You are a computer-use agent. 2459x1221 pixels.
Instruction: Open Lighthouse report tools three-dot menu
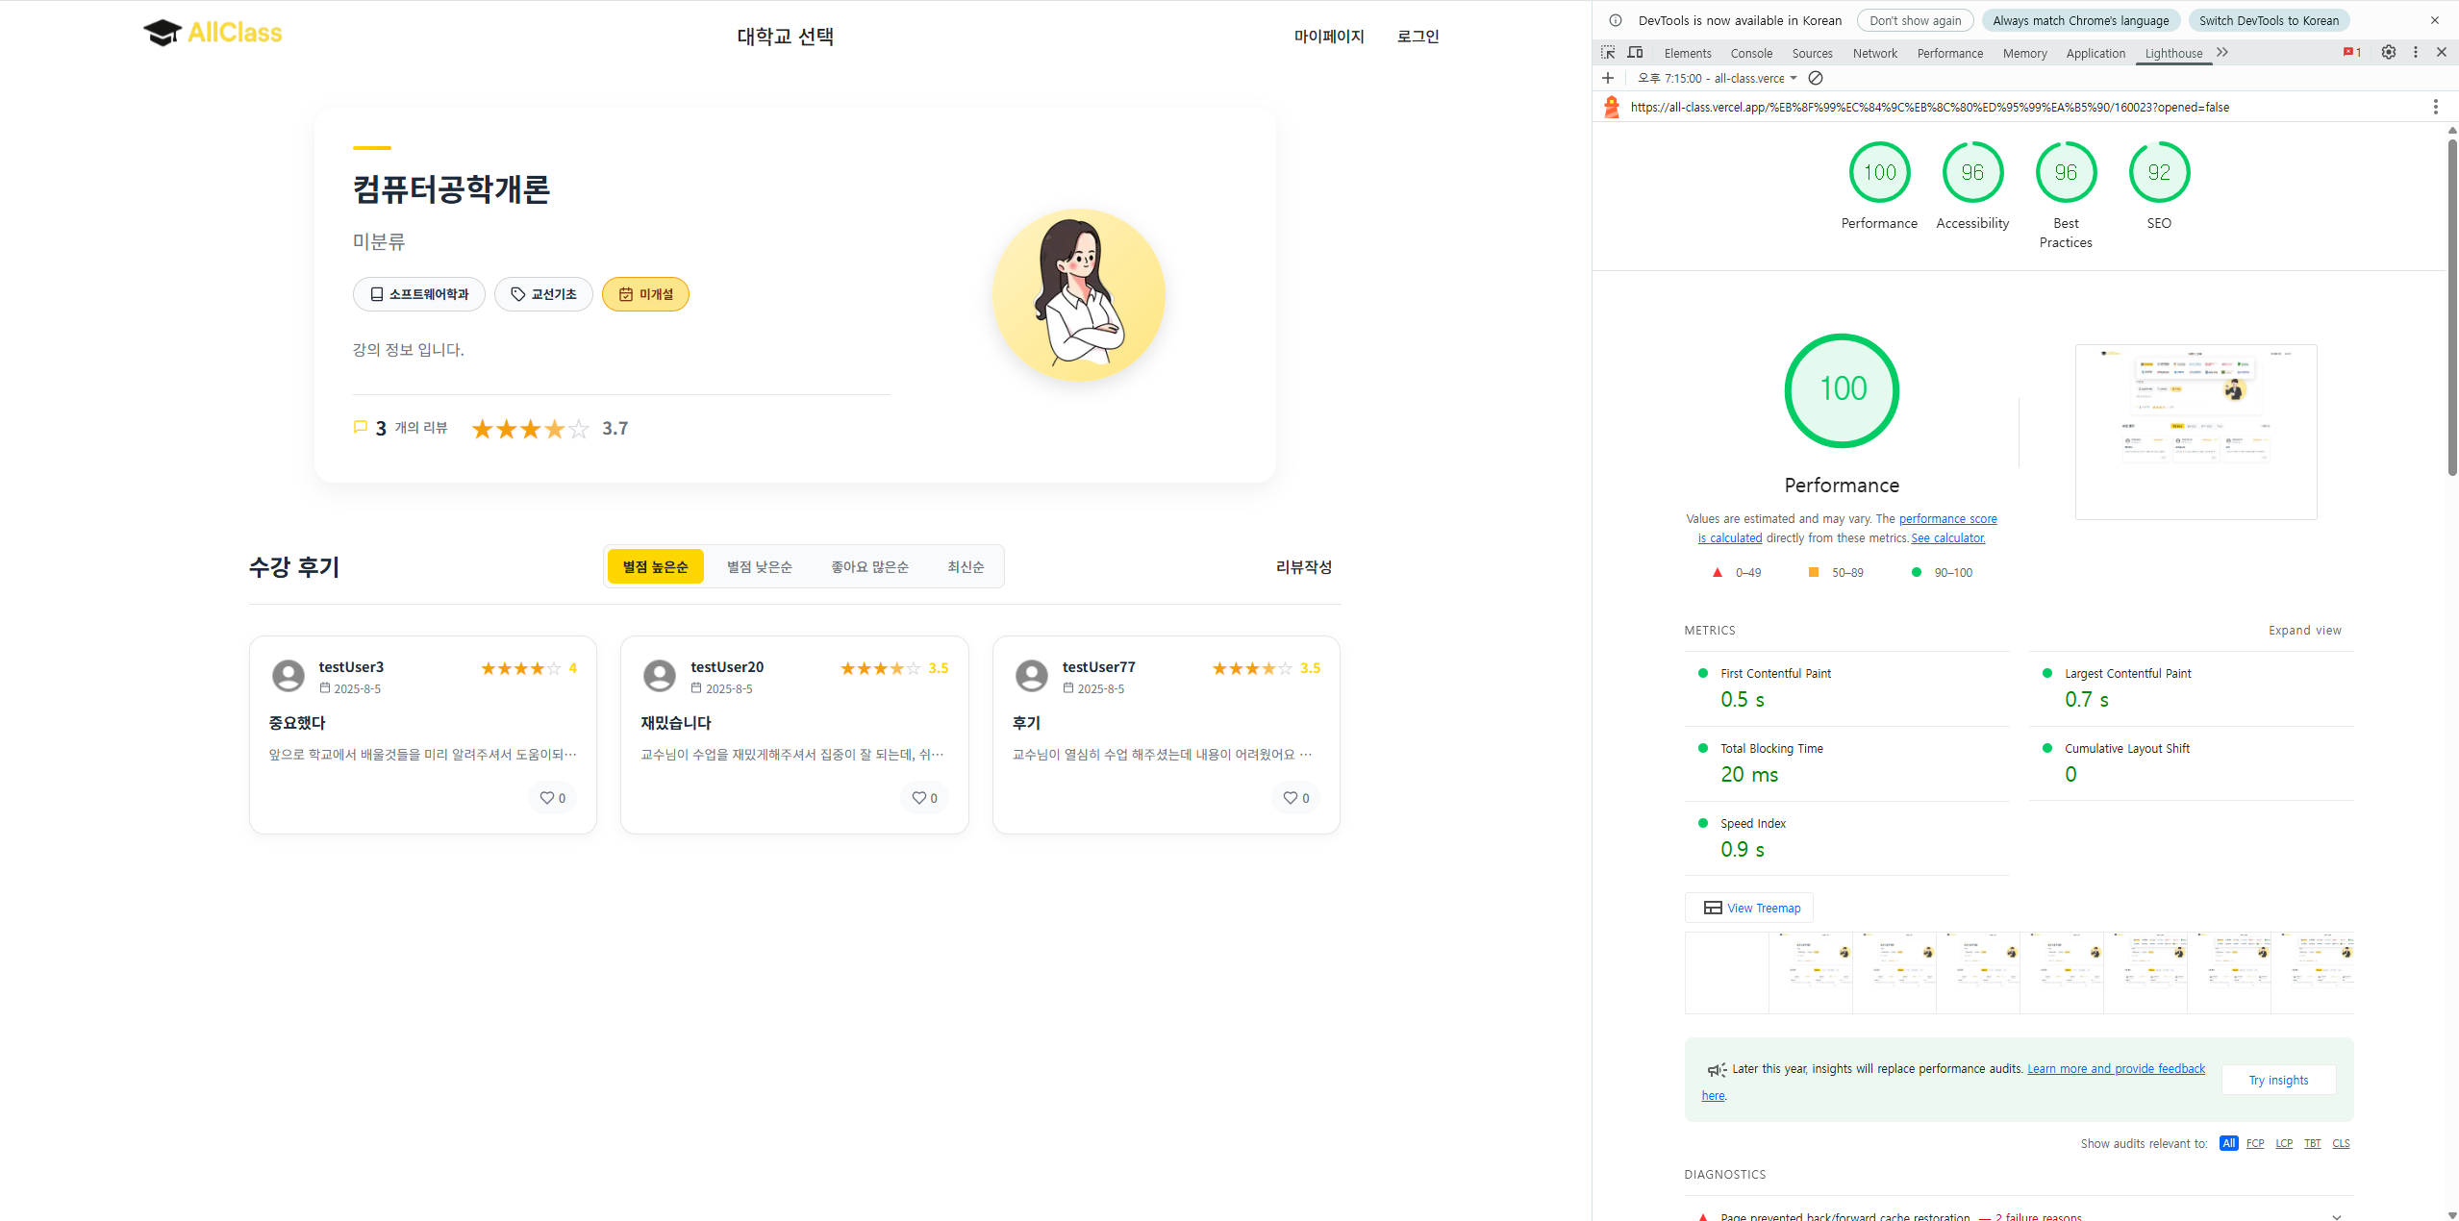[x=2435, y=107]
